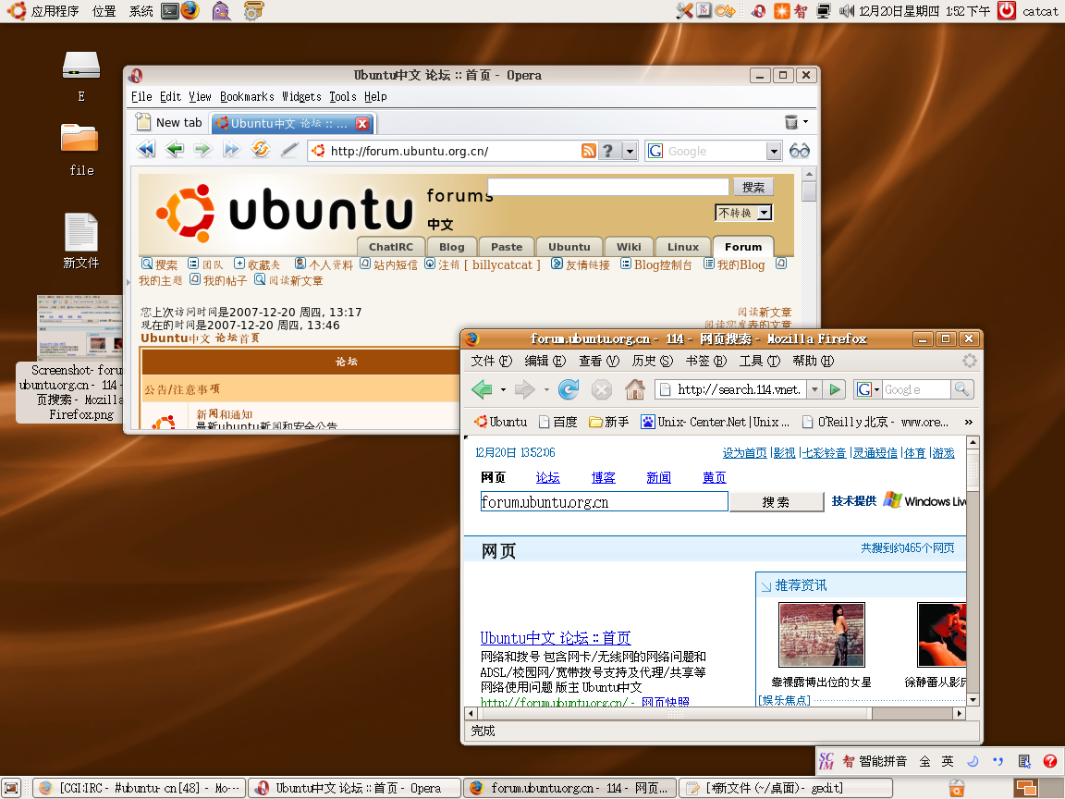Open 应用程序 menu in top panel
Image resolution: width=1065 pixels, height=799 pixels.
point(43,11)
